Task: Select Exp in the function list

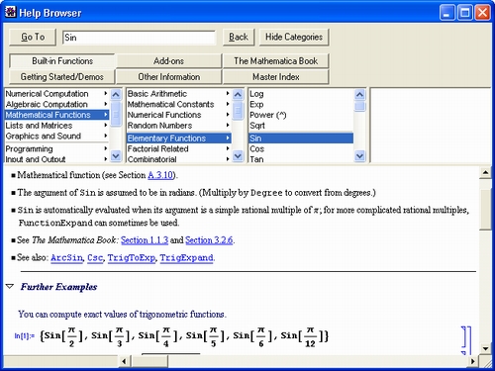Action: [x=301, y=104]
